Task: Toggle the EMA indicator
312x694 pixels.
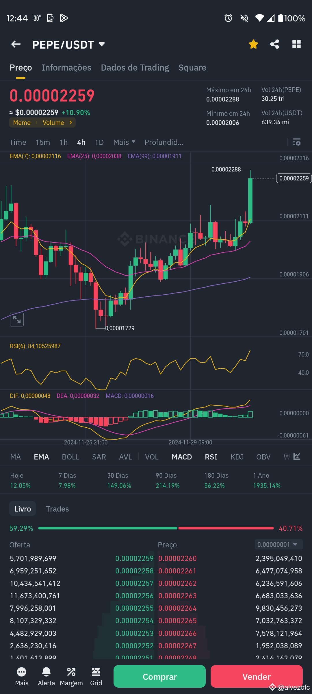Action: coord(41,457)
